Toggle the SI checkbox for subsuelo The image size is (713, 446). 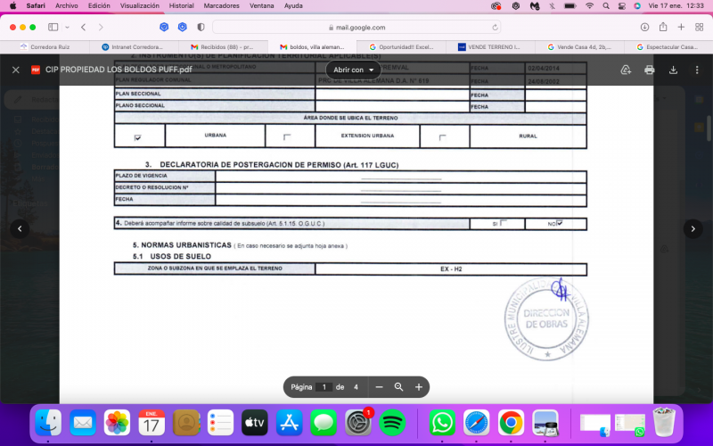[504, 222]
